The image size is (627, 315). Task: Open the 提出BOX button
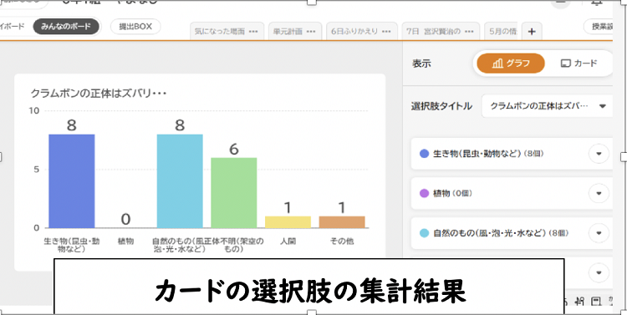(x=136, y=27)
